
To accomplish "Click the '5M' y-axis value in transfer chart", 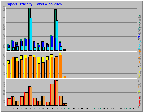I will tap(4, 101).
